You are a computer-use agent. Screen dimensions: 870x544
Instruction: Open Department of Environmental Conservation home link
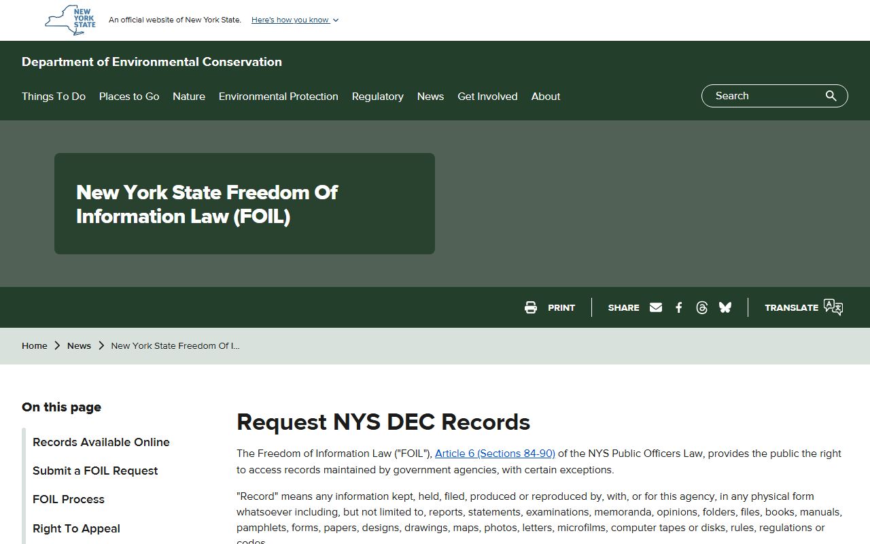click(x=152, y=62)
